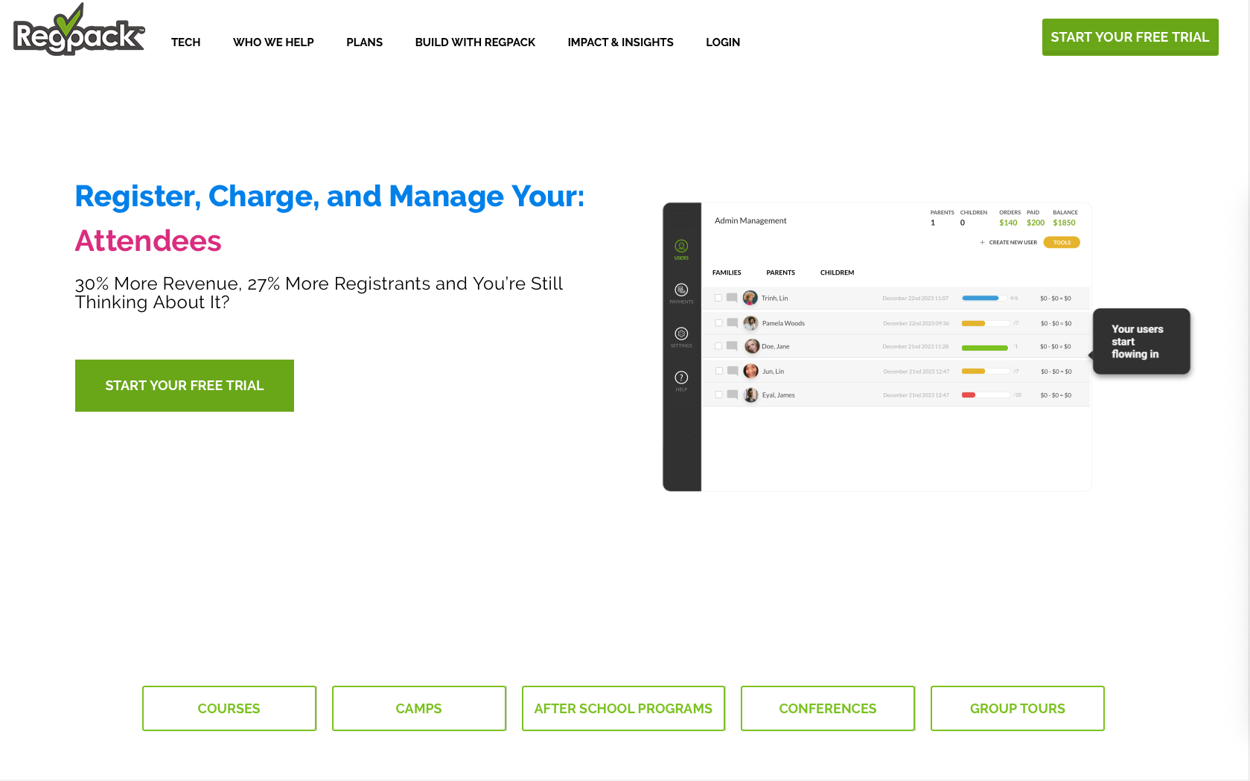Check the box for Doe, Jane
This screenshot has width=1250, height=781.
[x=718, y=346]
